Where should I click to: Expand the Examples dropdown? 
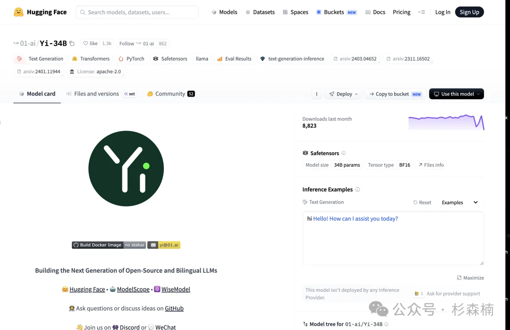[459, 202]
